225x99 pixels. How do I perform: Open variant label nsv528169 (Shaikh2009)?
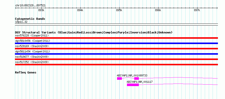pos(32,46)
